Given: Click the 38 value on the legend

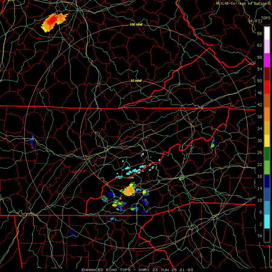Looking at the screenshot, I should pyautogui.click(x=260, y=117).
